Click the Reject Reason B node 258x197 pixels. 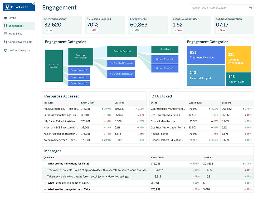[x=79, y=77]
